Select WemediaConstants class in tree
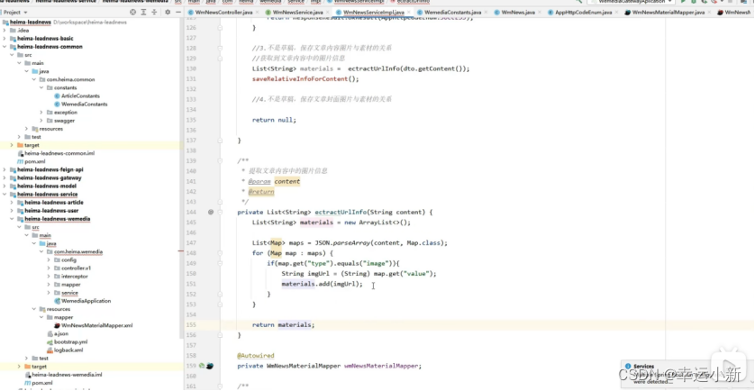Image resolution: width=755 pixels, height=391 pixels. (x=85, y=104)
